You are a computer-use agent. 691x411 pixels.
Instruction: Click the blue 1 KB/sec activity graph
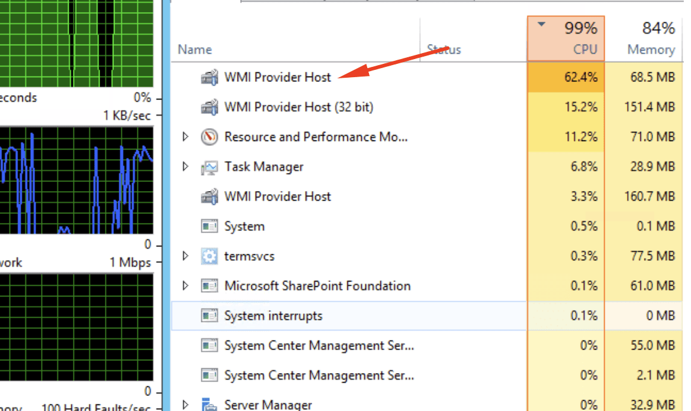[x=77, y=180]
